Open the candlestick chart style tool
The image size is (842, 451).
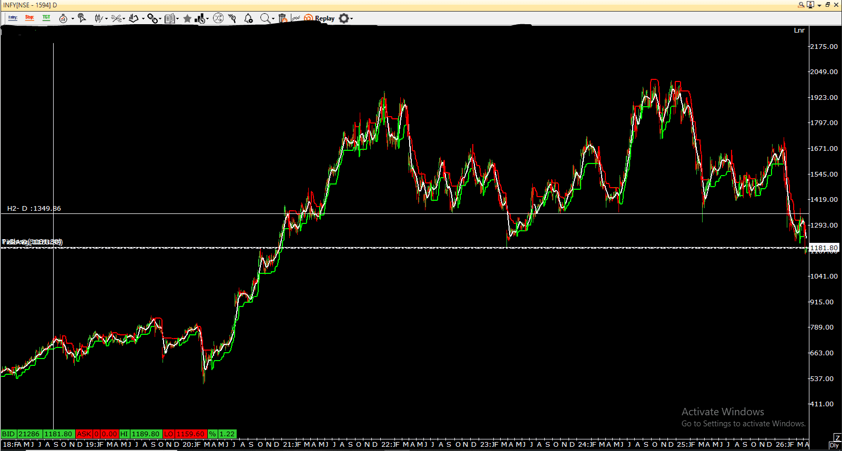point(98,18)
